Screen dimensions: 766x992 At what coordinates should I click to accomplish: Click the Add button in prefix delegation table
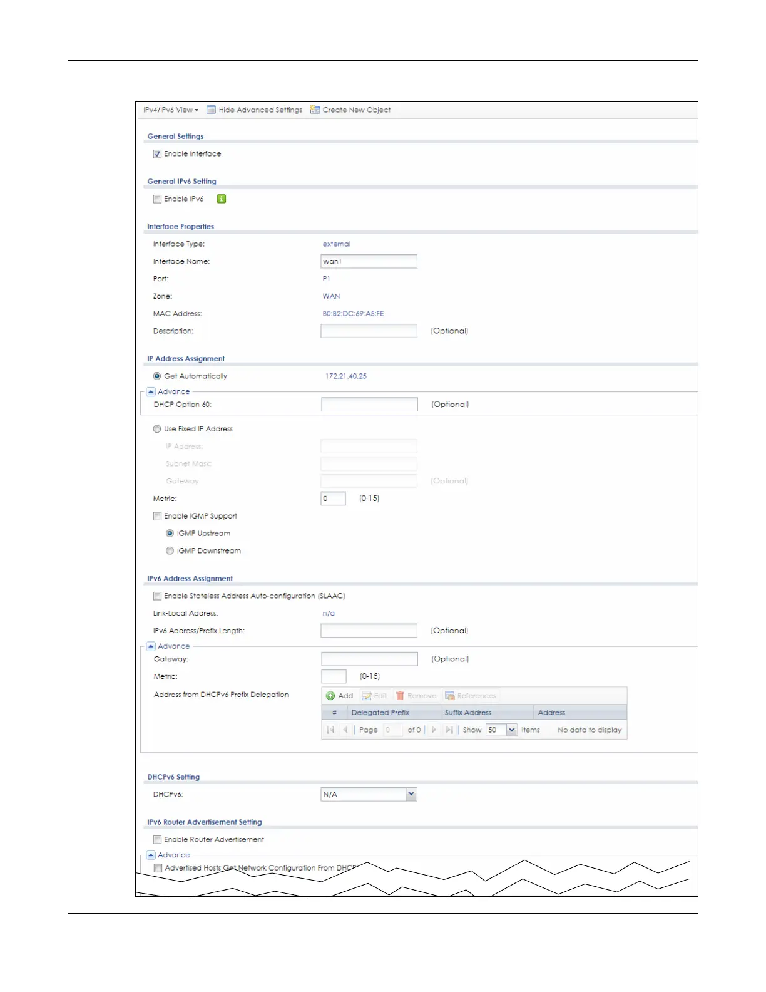[x=339, y=696]
